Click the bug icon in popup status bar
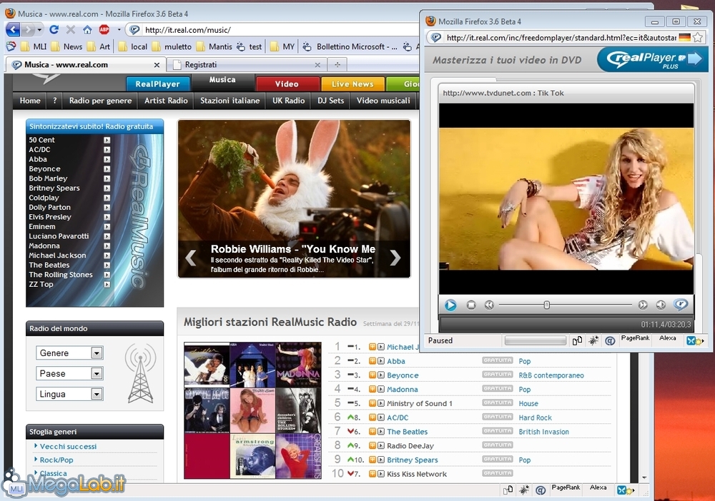 pyautogui.click(x=593, y=340)
